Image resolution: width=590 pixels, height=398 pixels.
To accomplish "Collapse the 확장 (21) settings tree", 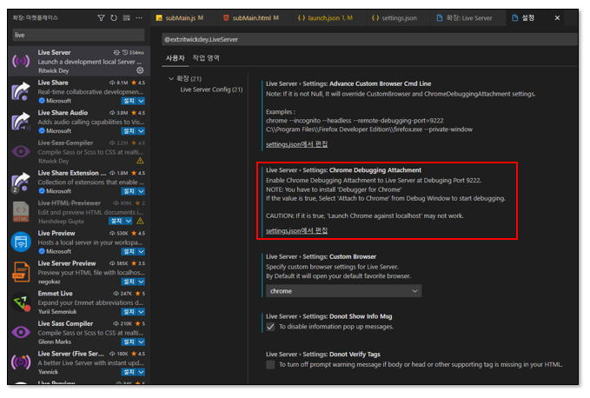I will pos(171,78).
